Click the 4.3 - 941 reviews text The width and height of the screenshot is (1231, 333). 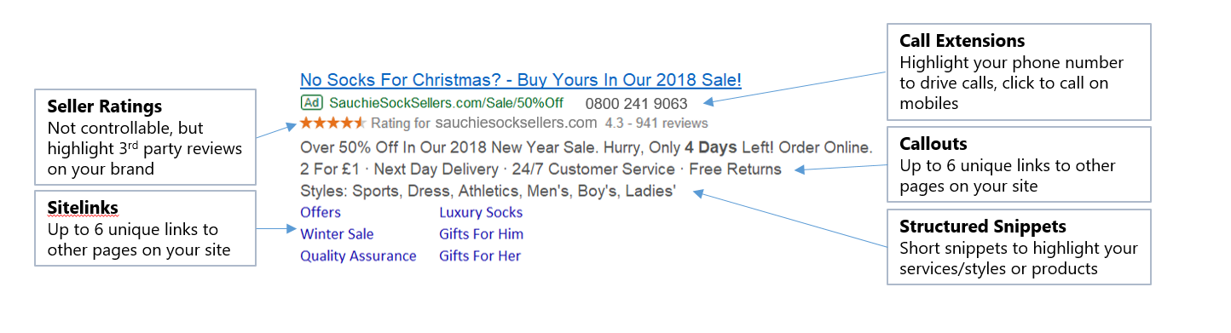tap(656, 123)
